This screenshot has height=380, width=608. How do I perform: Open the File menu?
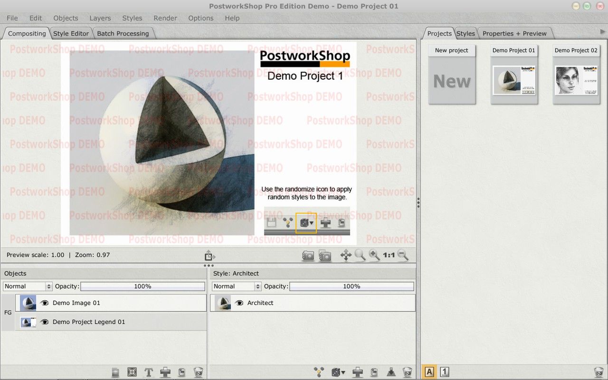pos(12,18)
